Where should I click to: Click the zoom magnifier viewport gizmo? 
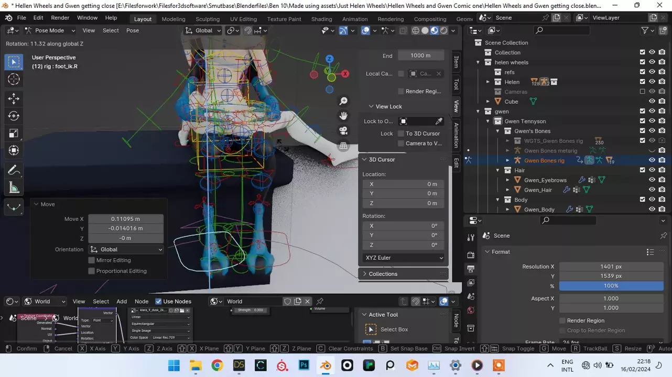pyautogui.click(x=343, y=101)
